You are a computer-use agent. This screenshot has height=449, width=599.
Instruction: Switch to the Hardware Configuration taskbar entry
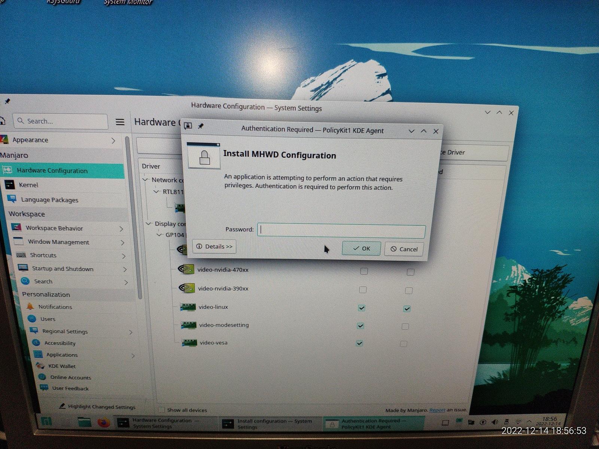point(165,423)
